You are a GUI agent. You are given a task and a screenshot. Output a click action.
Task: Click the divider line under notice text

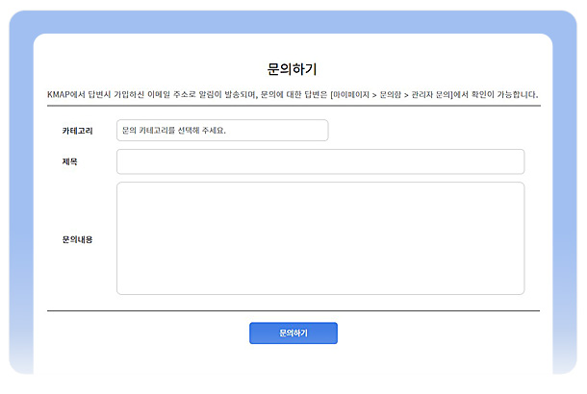pyautogui.click(x=293, y=106)
